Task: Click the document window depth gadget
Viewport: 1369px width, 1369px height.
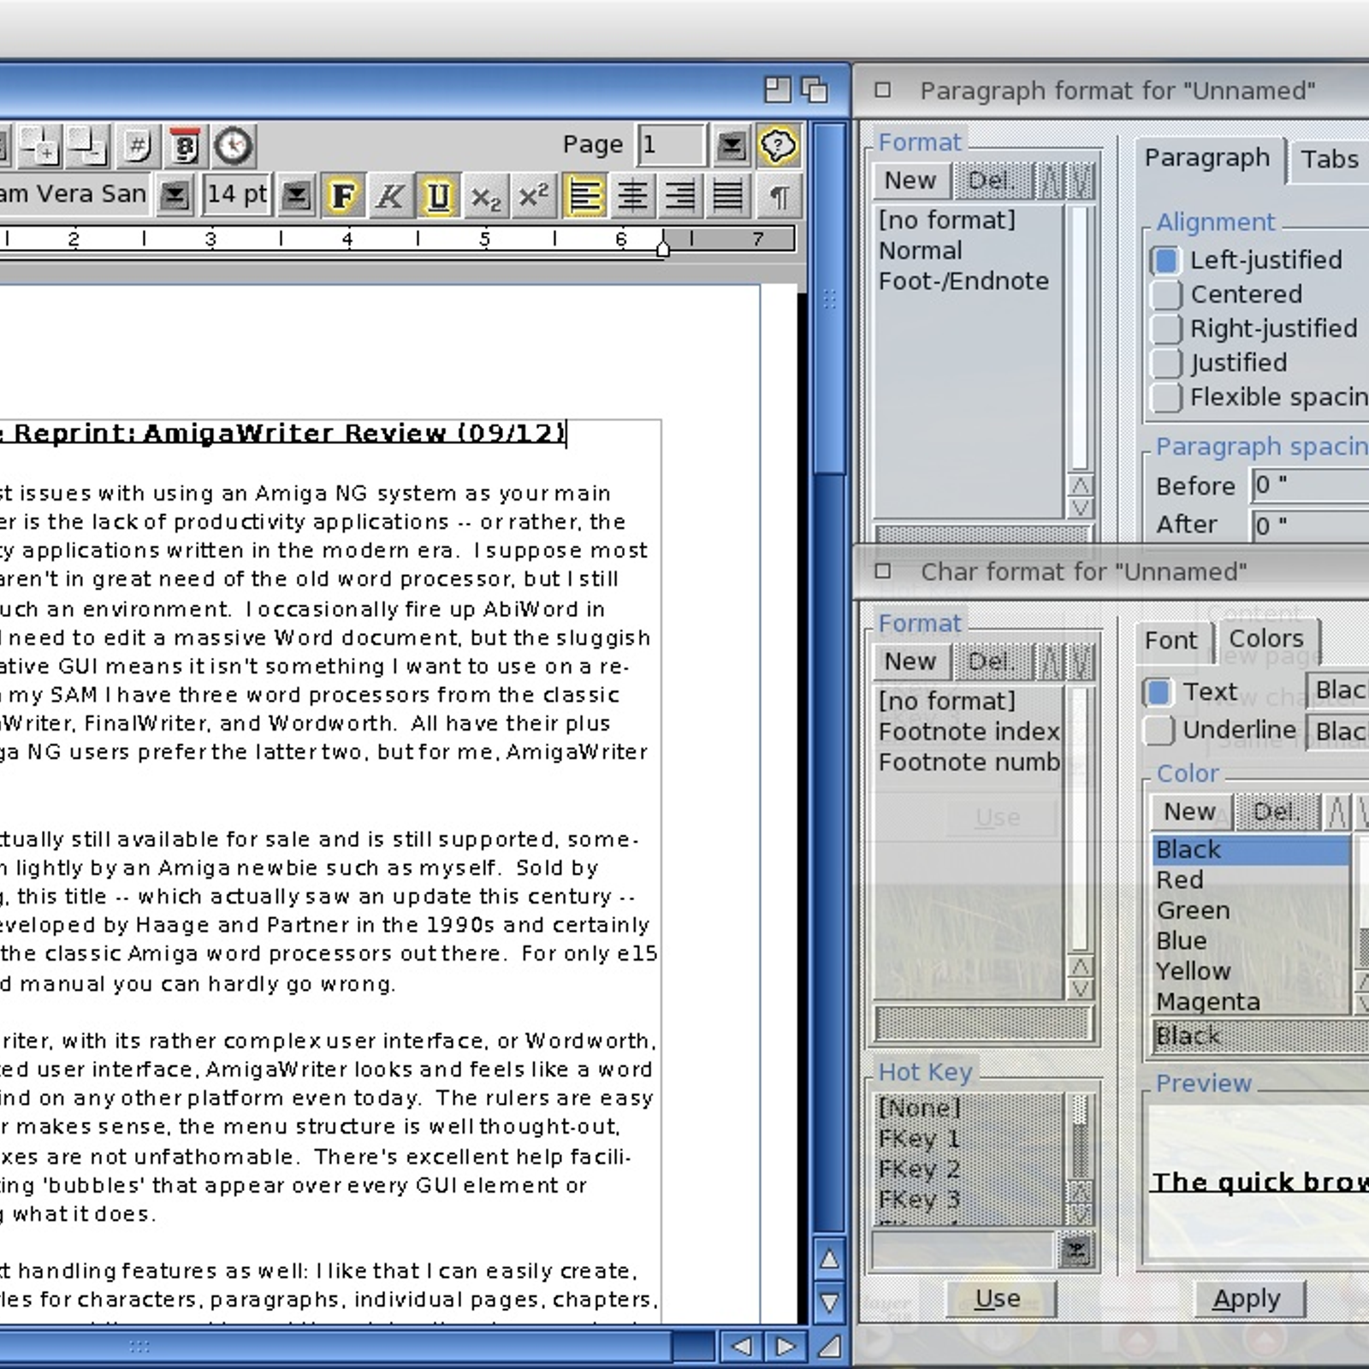Action: 815,90
